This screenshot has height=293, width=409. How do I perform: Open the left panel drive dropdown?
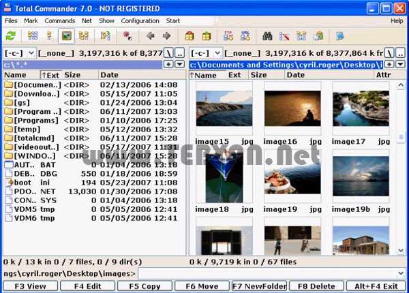point(19,52)
